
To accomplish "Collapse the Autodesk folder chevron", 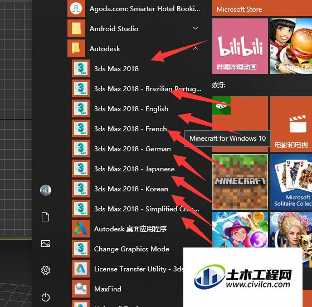I will point(196,48).
